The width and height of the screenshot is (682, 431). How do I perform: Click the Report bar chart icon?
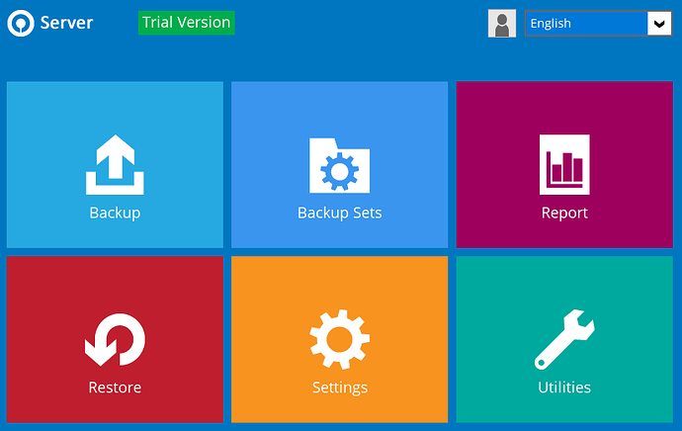[x=564, y=164]
